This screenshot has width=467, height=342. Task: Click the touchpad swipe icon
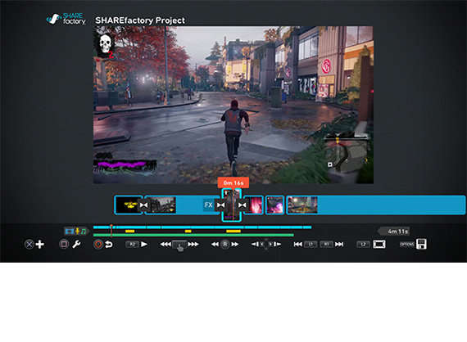point(179,245)
